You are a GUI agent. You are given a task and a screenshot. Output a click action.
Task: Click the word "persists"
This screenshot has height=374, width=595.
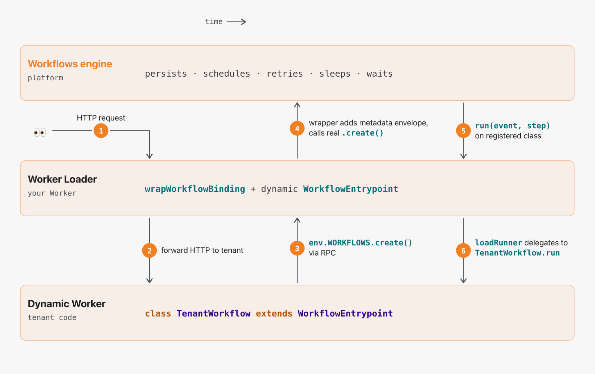click(x=166, y=74)
